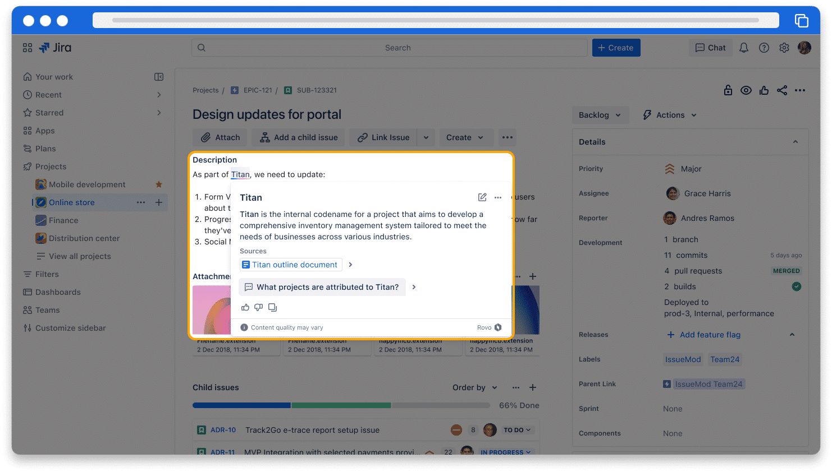Open Teams in sidebar
This screenshot has width=832, height=472.
point(47,310)
